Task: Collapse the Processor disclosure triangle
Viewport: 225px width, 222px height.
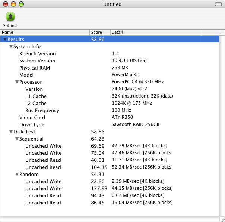Action: 17,82
